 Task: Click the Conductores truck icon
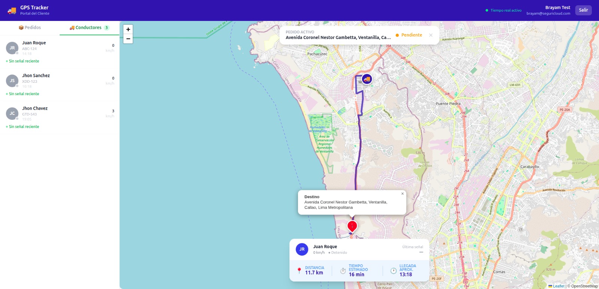72,28
